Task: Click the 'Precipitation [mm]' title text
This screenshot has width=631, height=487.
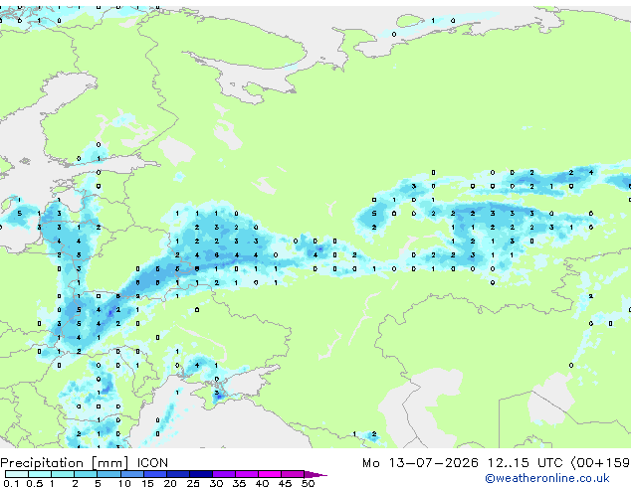Action: pos(65,463)
